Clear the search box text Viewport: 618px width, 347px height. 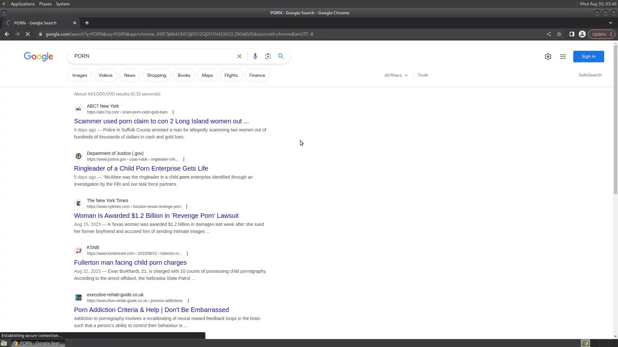point(239,56)
